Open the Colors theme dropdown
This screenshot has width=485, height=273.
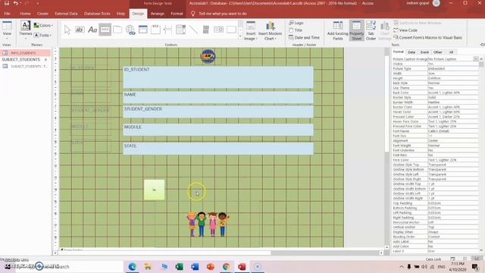pyautogui.click(x=43, y=25)
